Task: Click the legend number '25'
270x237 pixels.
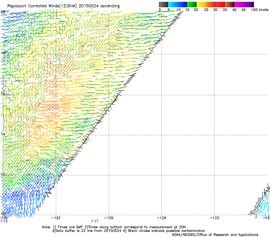Action: tap(206, 10)
